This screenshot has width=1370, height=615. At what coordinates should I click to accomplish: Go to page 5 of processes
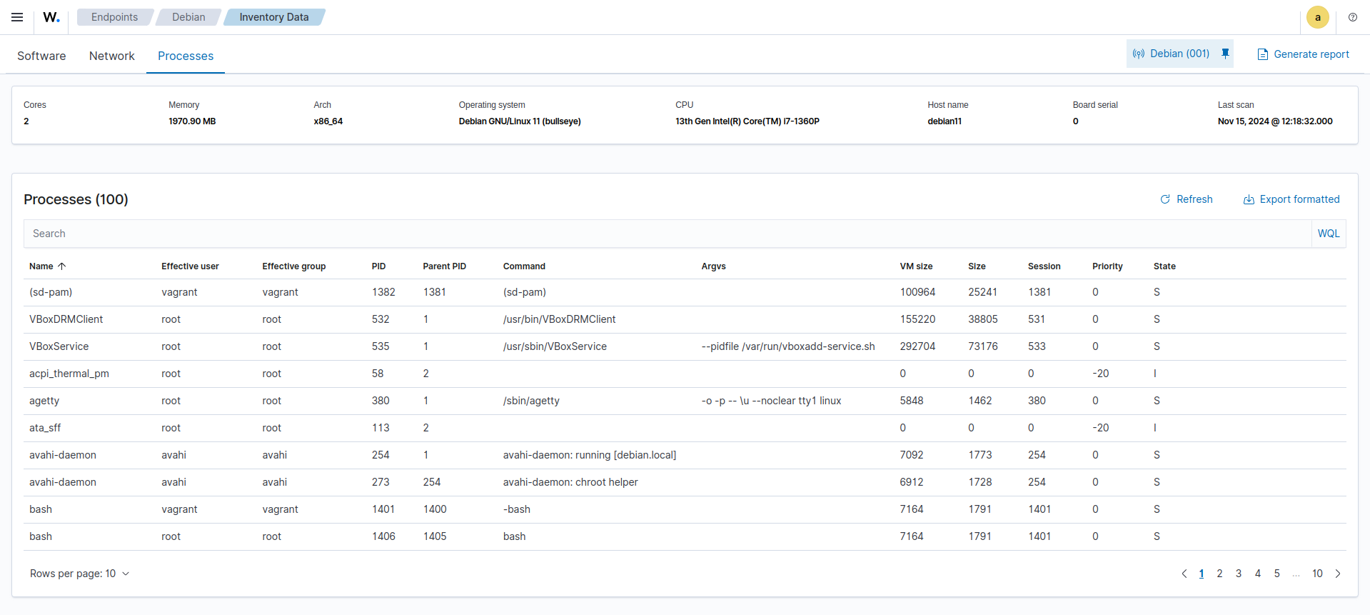tap(1277, 574)
